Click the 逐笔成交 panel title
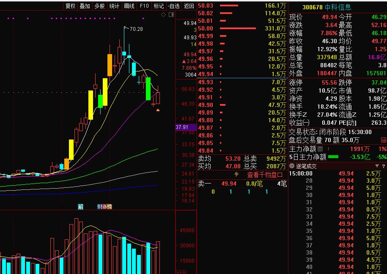Image resolution: width=387 pixels, height=274 pixels. (x=306, y=166)
